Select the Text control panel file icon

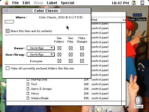(28, 84)
